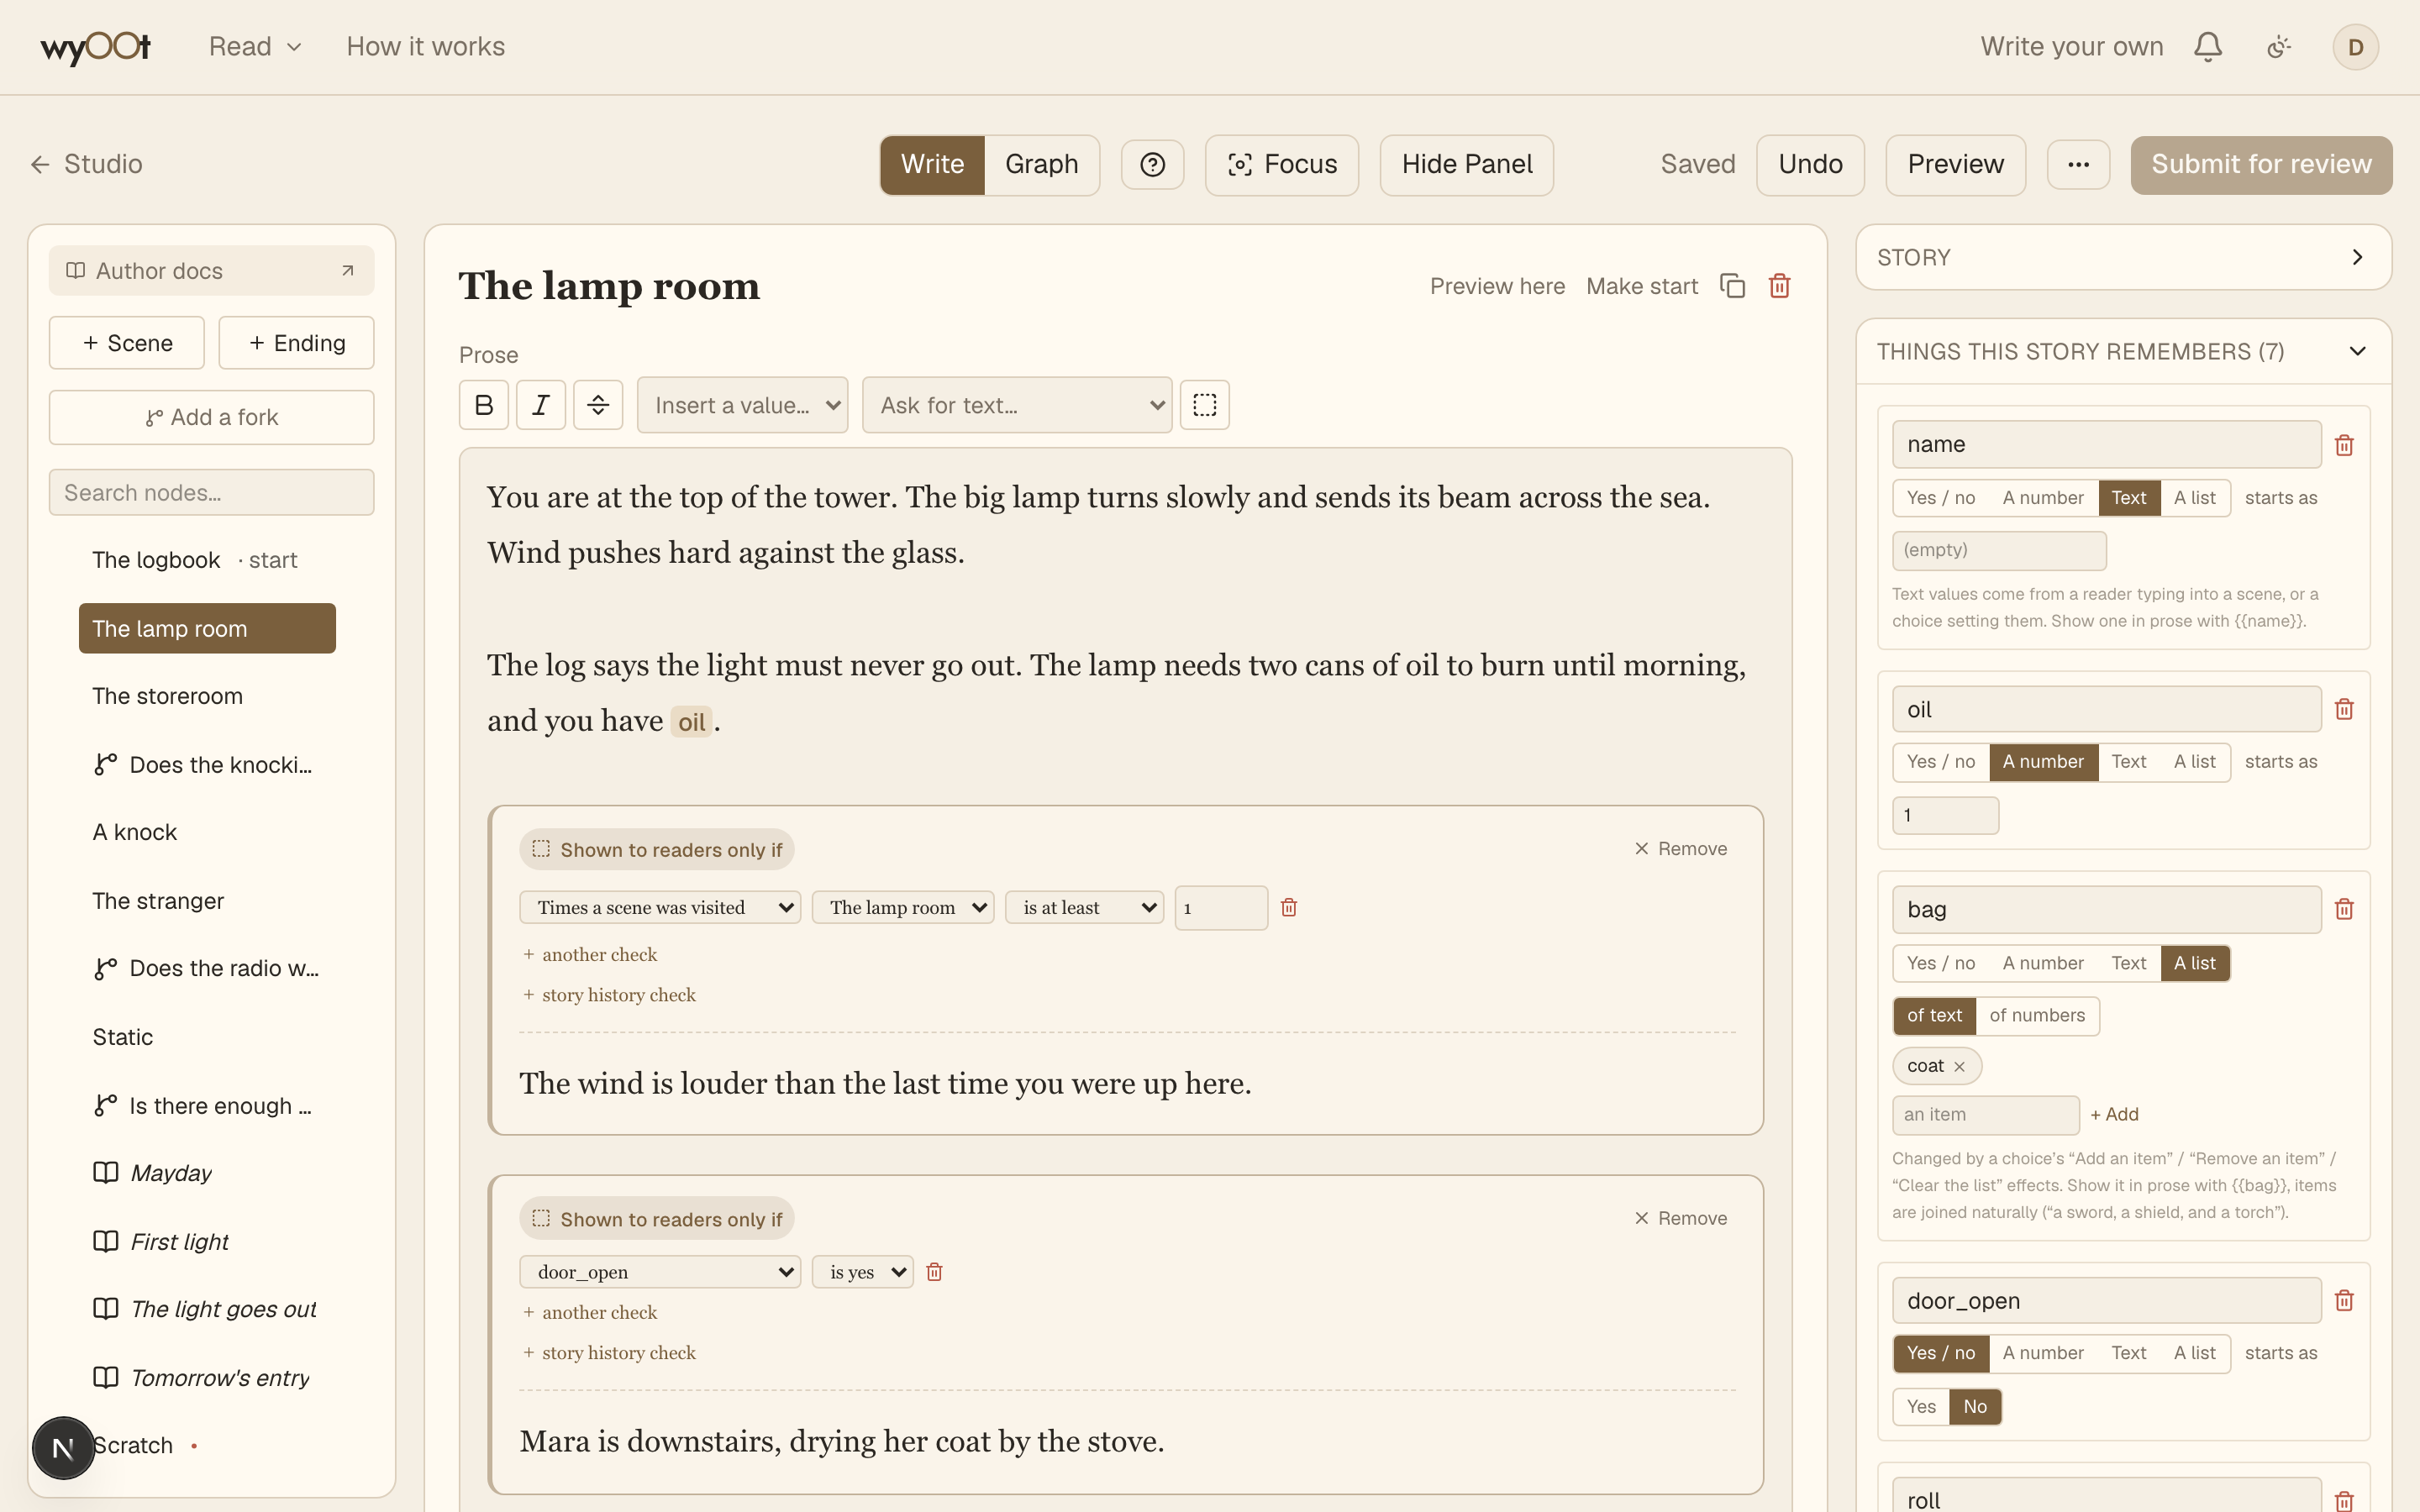This screenshot has height=1512, width=2420.
Task: Click Add a fork
Action: 211,417
